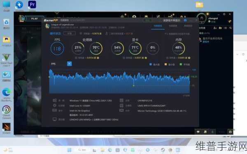Open the Ubisoft Connect desktop shortcut
This screenshot has width=247, height=154.
click(7, 110)
